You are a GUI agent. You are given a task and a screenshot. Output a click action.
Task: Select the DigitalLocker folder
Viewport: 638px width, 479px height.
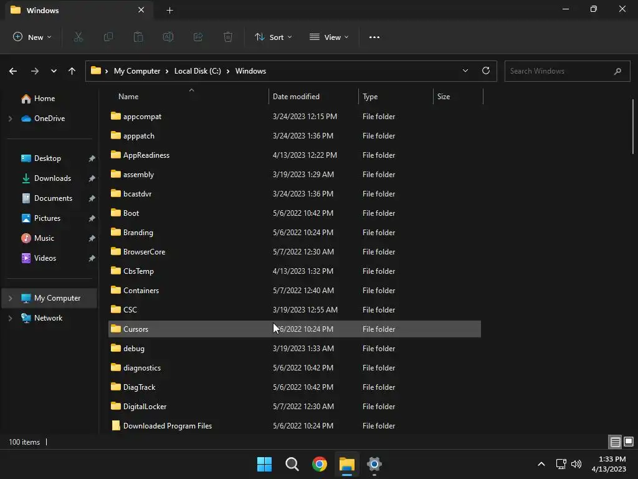tap(295, 407)
